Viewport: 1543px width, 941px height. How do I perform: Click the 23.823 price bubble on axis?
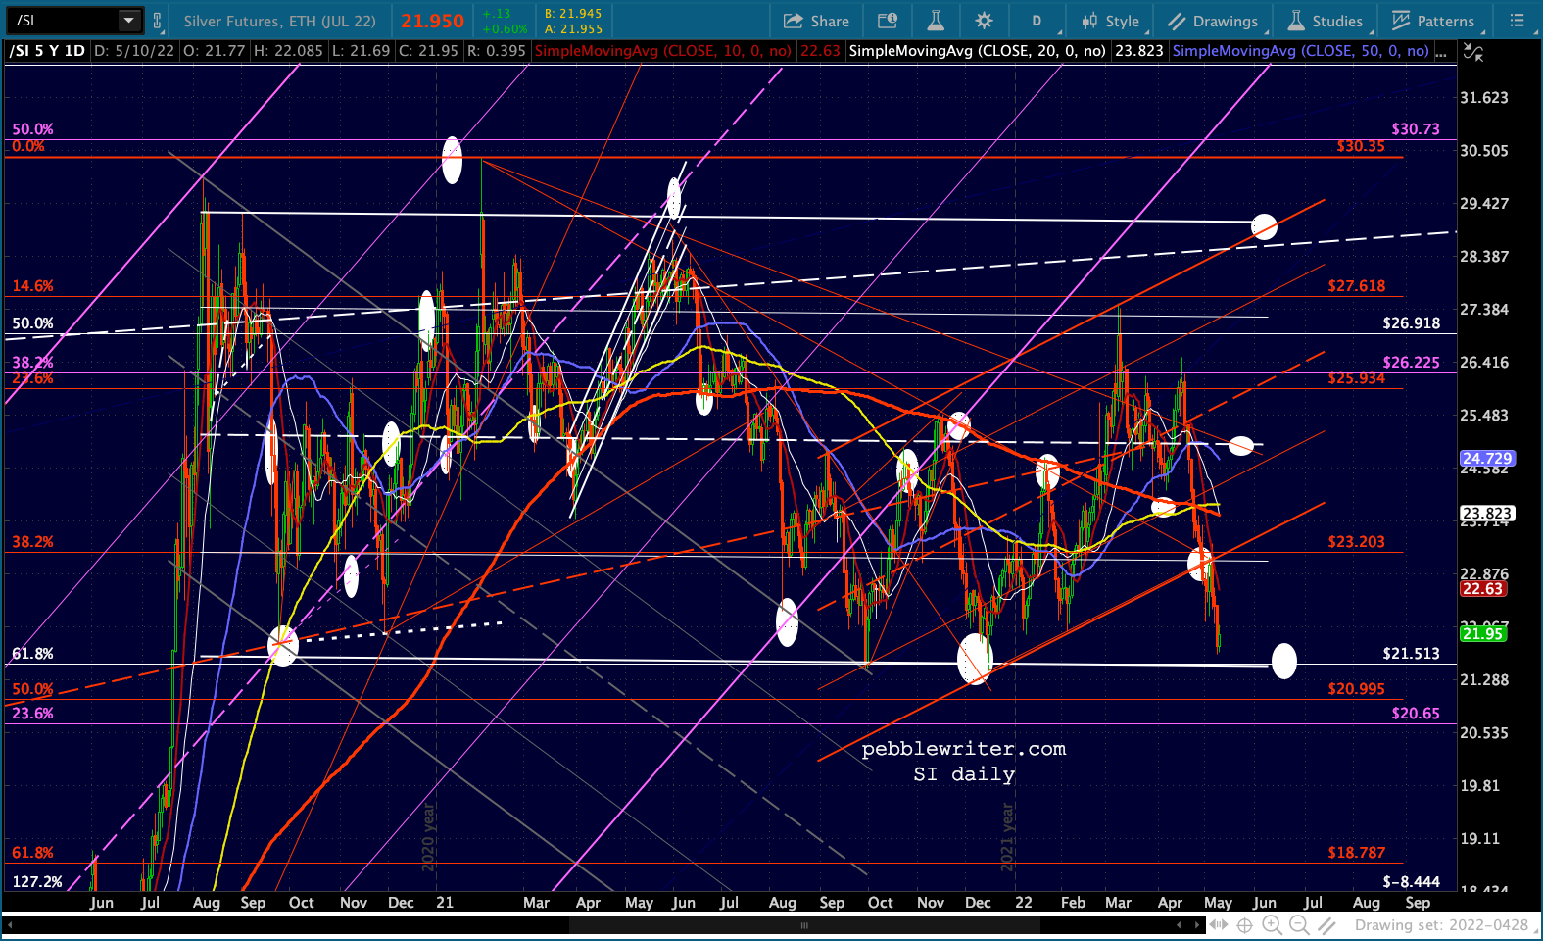[1487, 514]
